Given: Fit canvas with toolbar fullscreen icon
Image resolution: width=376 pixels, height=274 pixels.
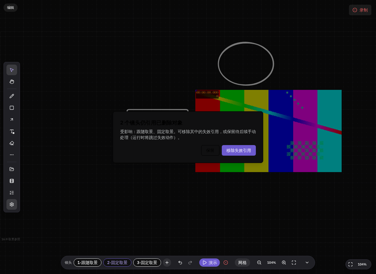Looking at the screenshot, I should click(294, 263).
